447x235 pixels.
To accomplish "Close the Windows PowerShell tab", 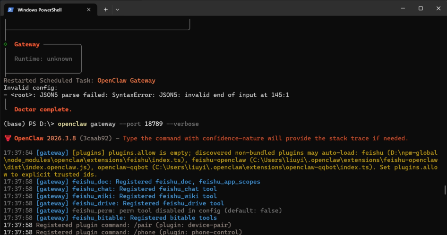I will coord(89,10).
